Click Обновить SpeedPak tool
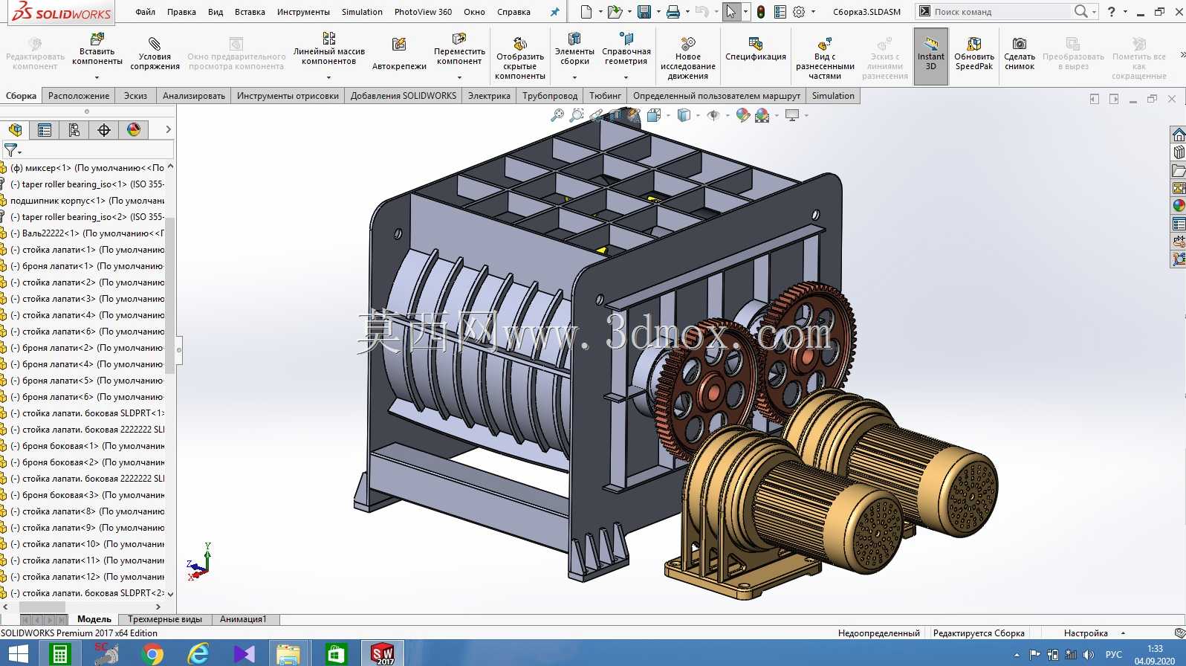 point(974,54)
